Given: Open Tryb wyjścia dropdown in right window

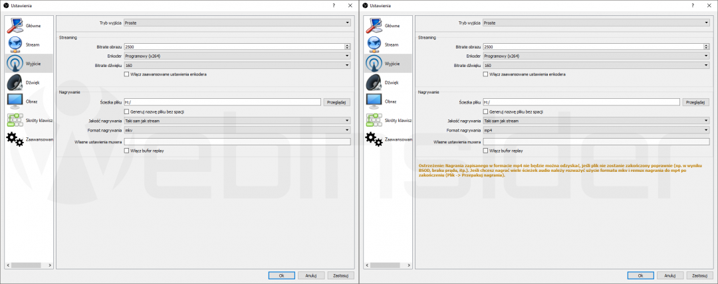Looking at the screenshot, I should coord(595,23).
